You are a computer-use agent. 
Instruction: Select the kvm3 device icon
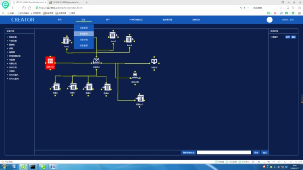[x=113, y=35]
